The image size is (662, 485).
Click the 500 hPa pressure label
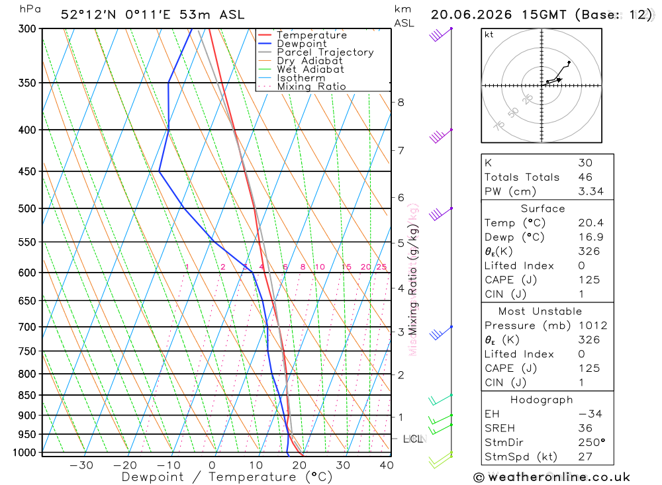(27, 208)
